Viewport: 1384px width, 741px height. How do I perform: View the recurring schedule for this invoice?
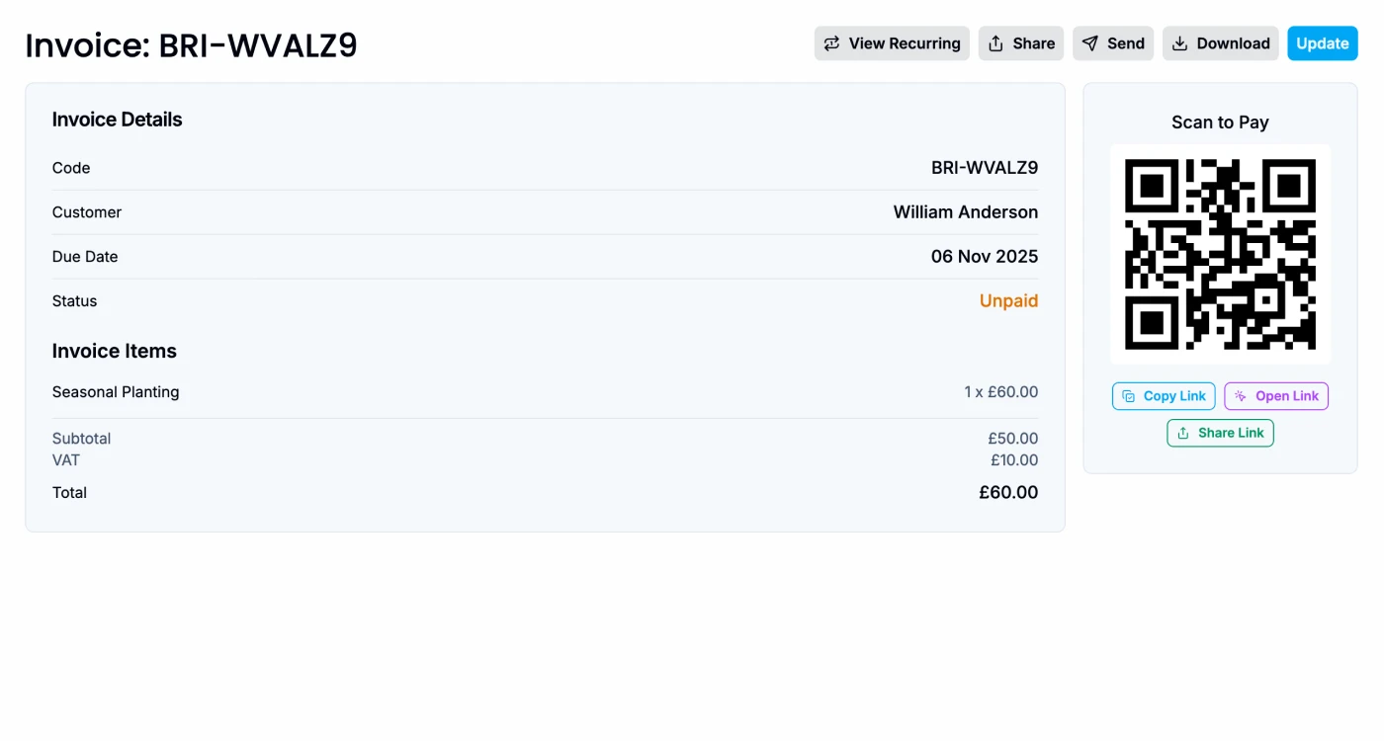[x=892, y=43]
